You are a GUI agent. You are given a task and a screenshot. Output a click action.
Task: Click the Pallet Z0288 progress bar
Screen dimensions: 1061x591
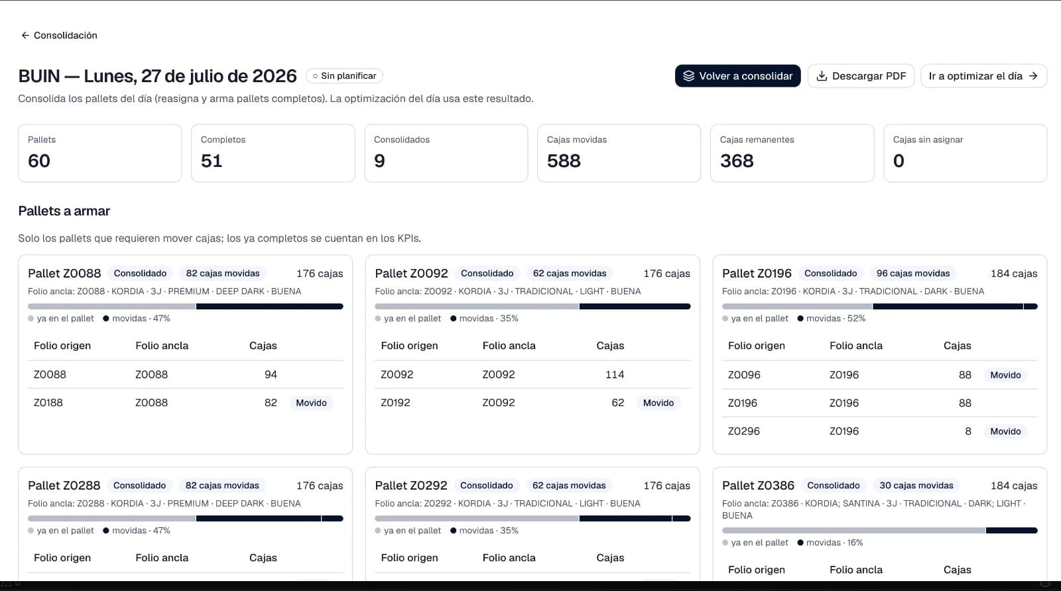(186, 519)
